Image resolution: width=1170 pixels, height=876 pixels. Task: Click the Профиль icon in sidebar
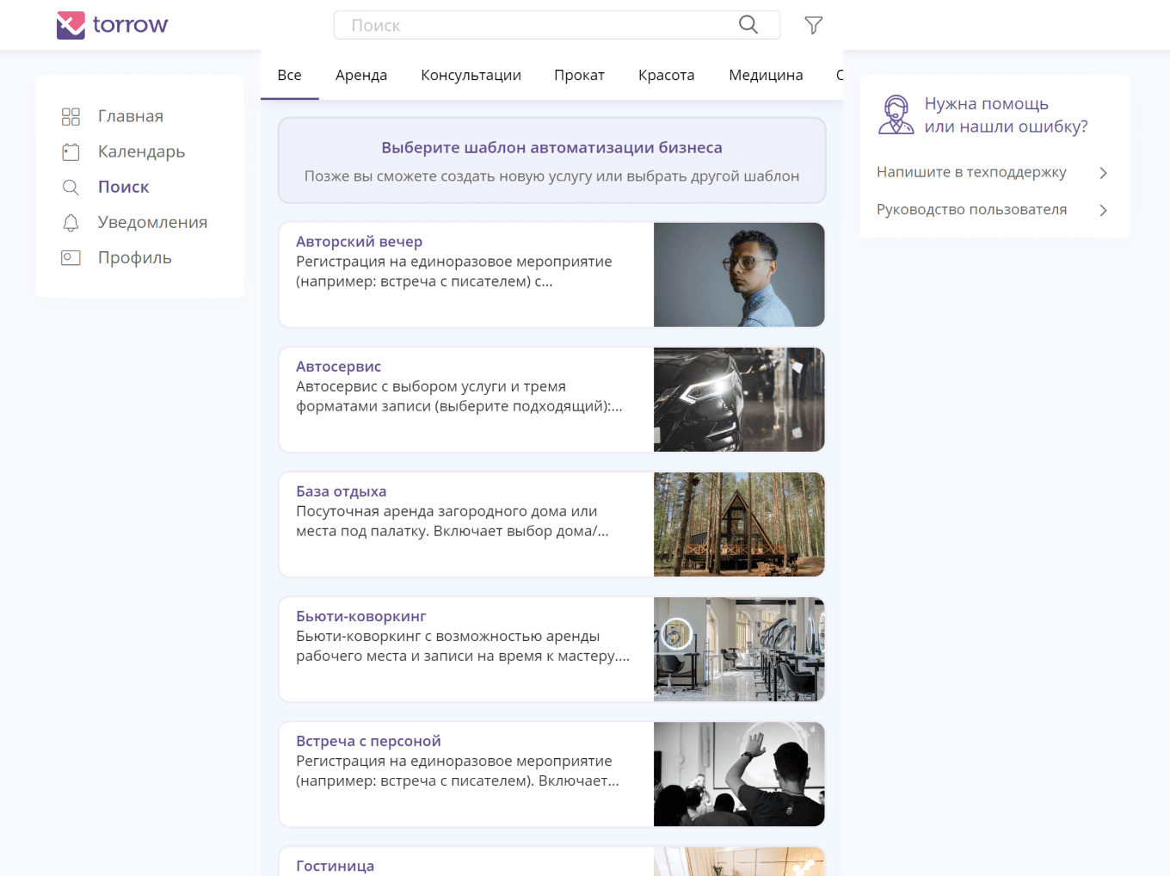[71, 258]
